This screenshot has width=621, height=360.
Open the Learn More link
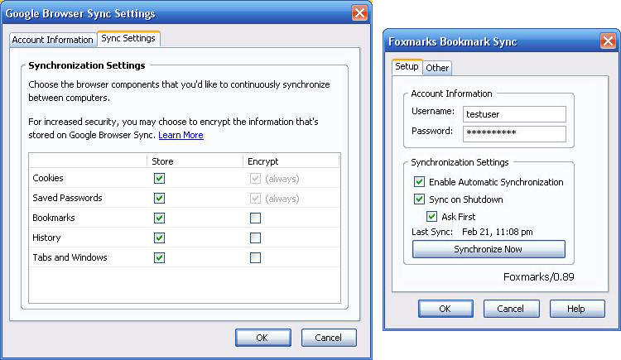point(181,135)
